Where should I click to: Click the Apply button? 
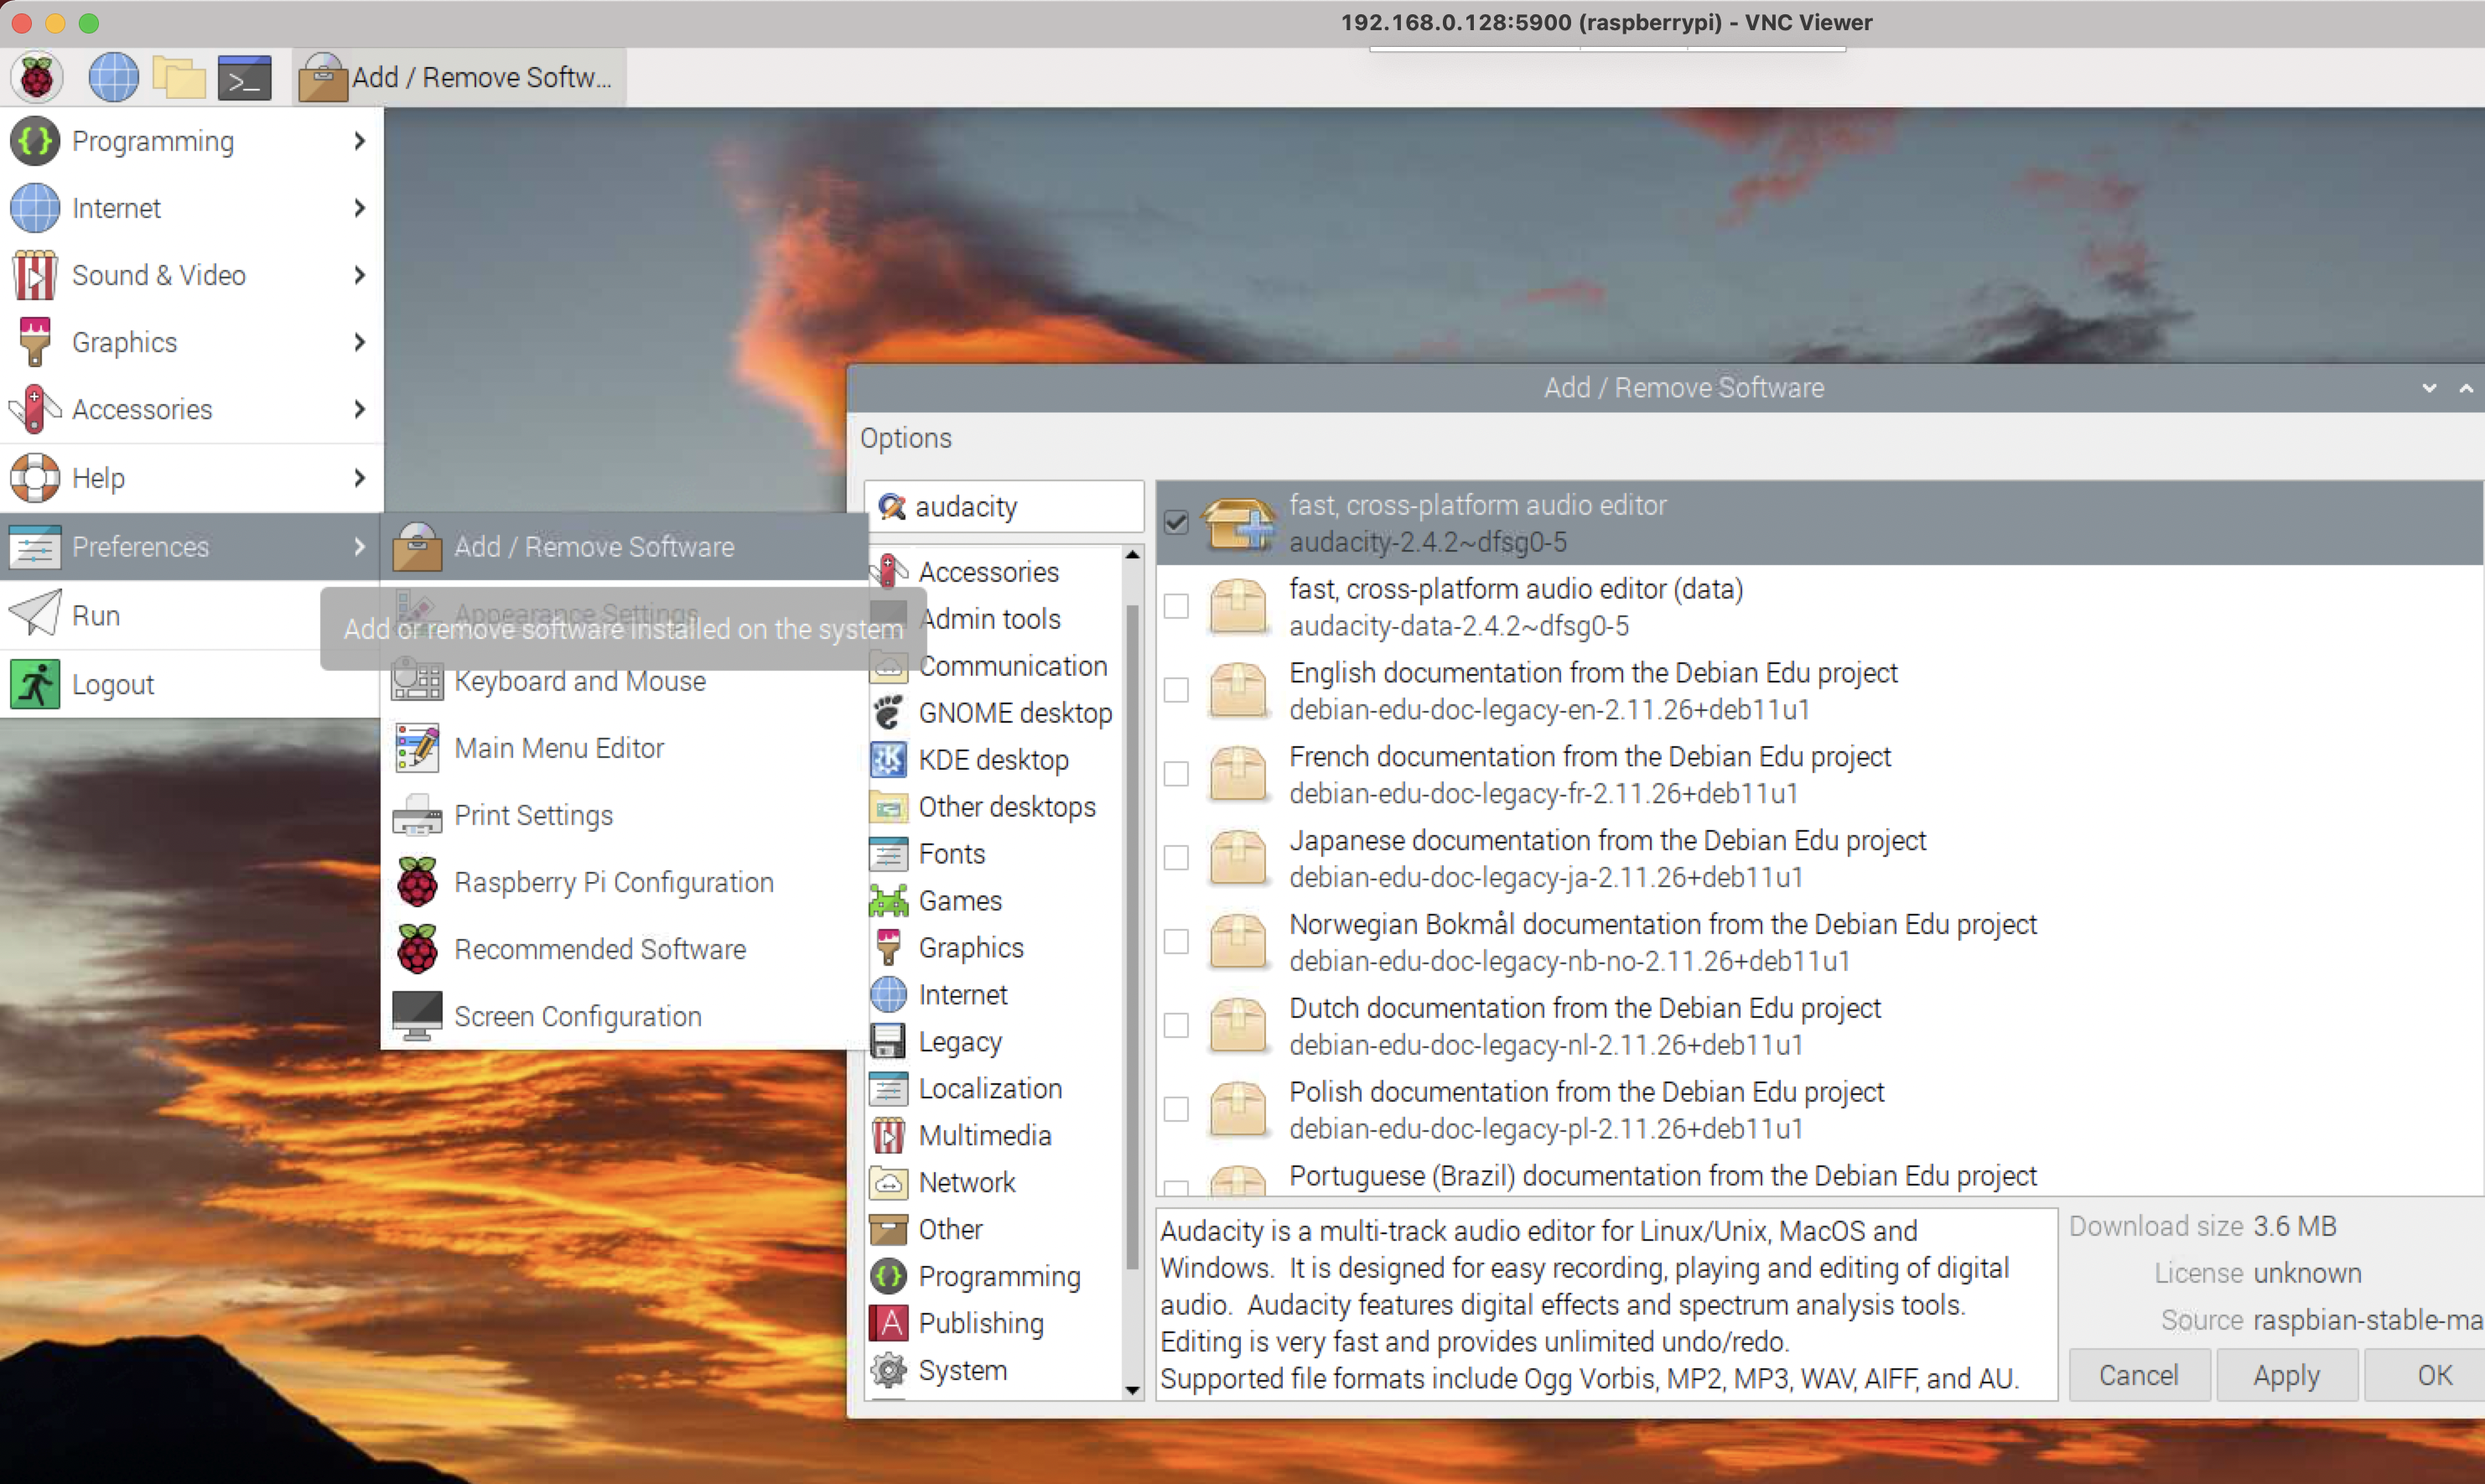pos(2286,1375)
